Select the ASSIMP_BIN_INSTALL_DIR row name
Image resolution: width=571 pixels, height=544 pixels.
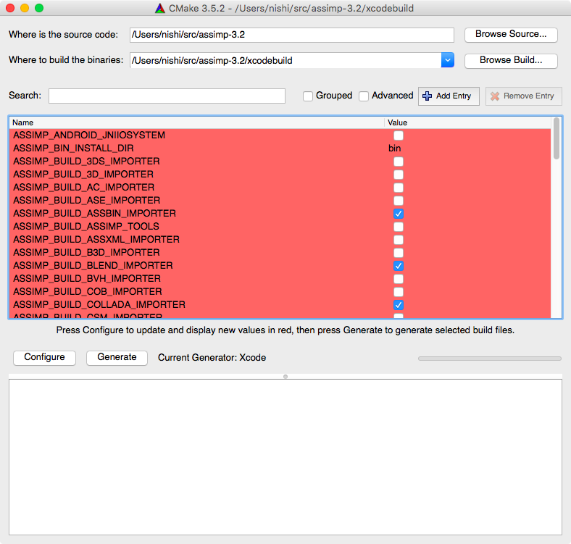click(74, 148)
